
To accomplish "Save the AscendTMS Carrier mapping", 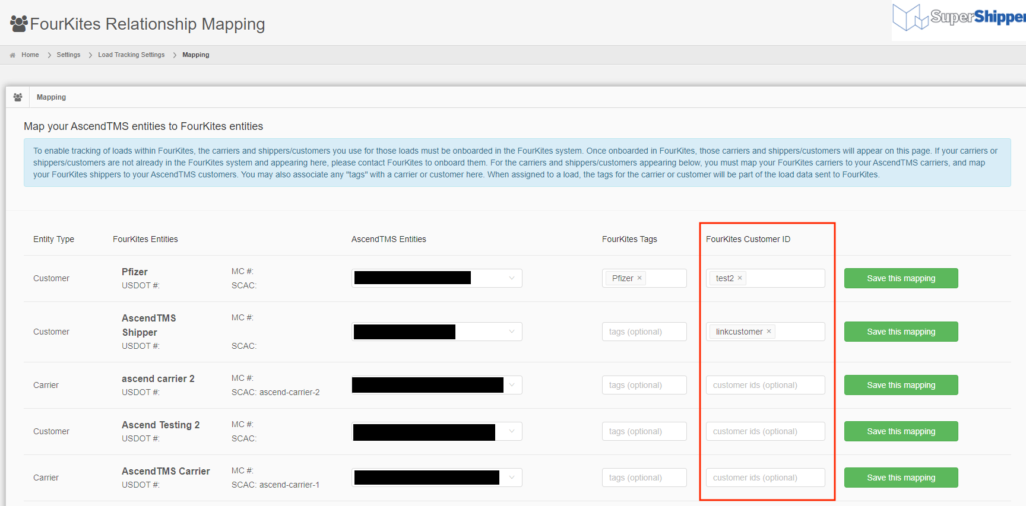I will (901, 478).
